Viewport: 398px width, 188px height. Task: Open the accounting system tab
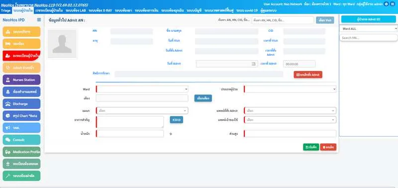(x=194, y=10)
